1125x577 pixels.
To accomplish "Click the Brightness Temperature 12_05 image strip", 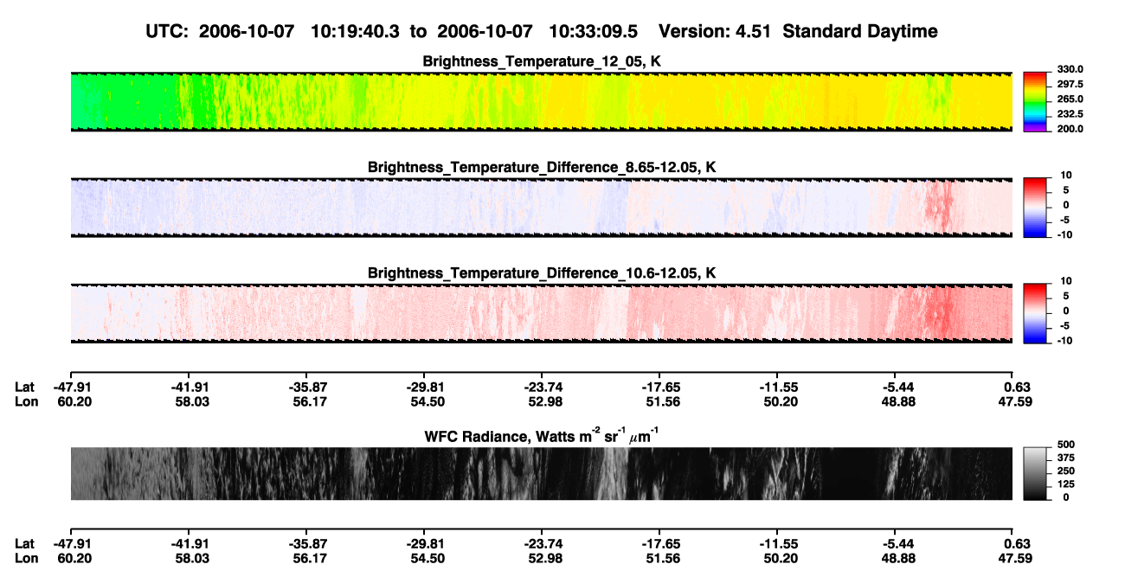I will [x=542, y=101].
